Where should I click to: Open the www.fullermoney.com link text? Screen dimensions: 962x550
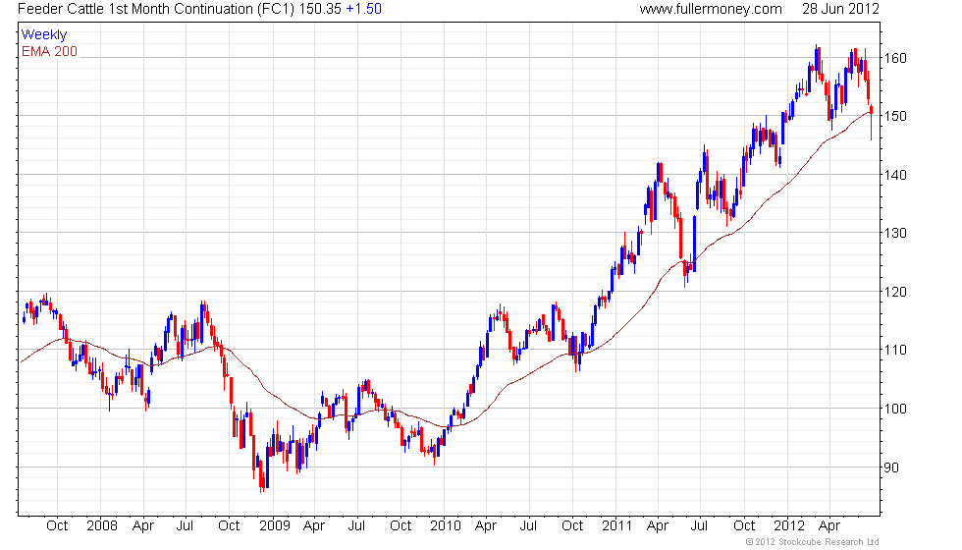(x=711, y=9)
